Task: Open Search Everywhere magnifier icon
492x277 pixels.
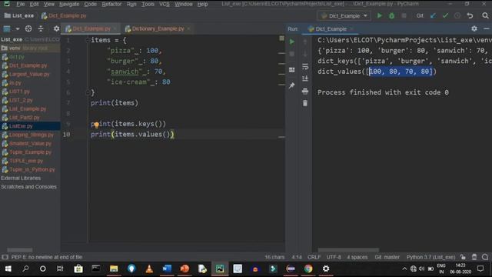Action: pyautogui.click(x=485, y=15)
